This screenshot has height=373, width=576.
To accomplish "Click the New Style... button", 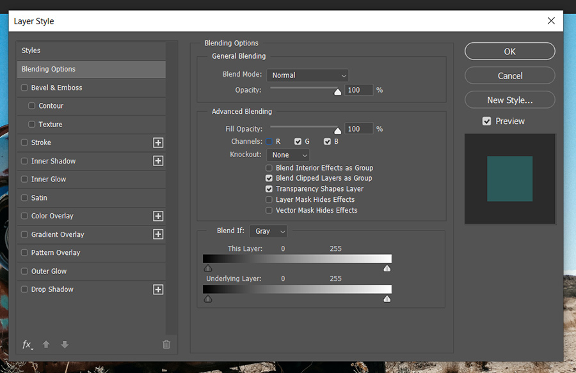I will pos(509,100).
